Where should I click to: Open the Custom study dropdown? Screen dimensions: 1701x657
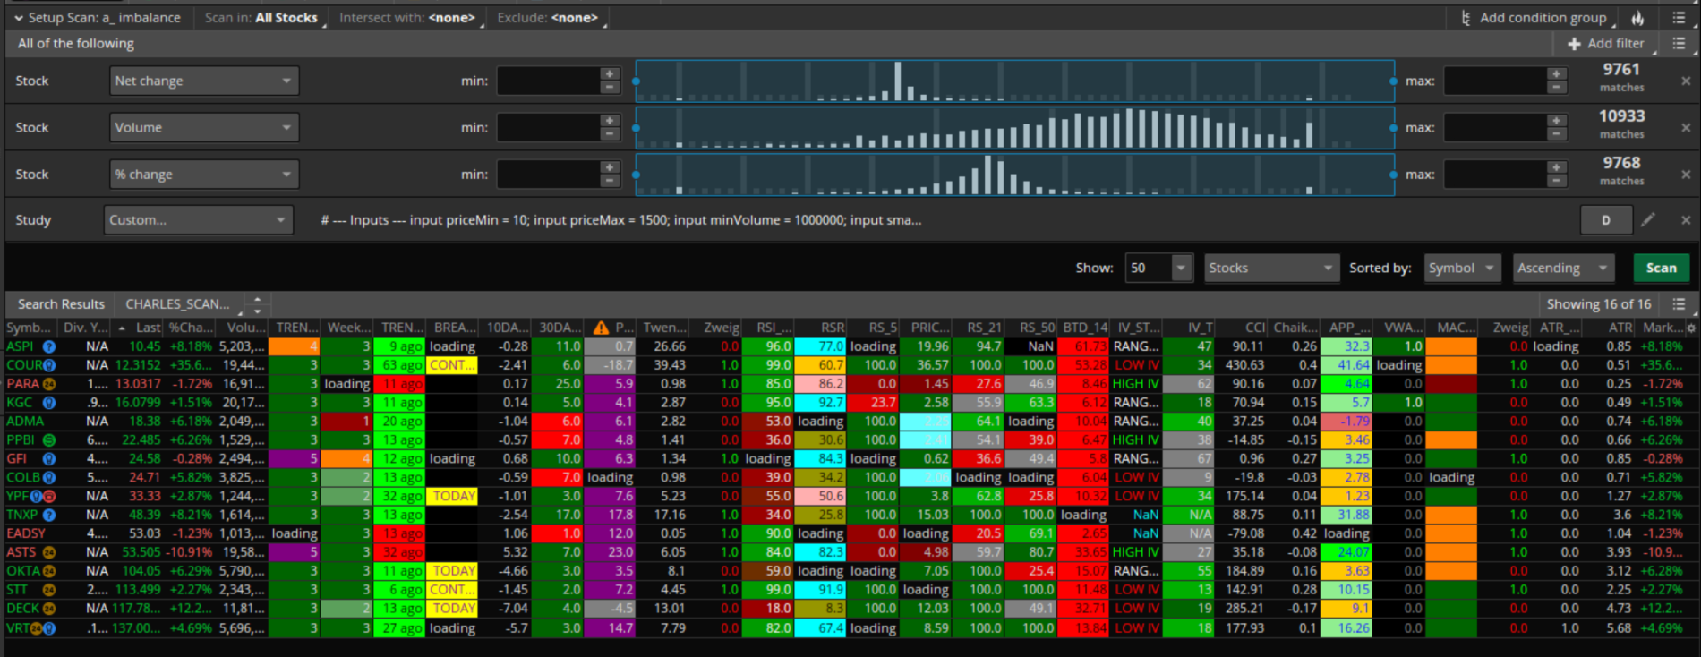click(x=199, y=219)
